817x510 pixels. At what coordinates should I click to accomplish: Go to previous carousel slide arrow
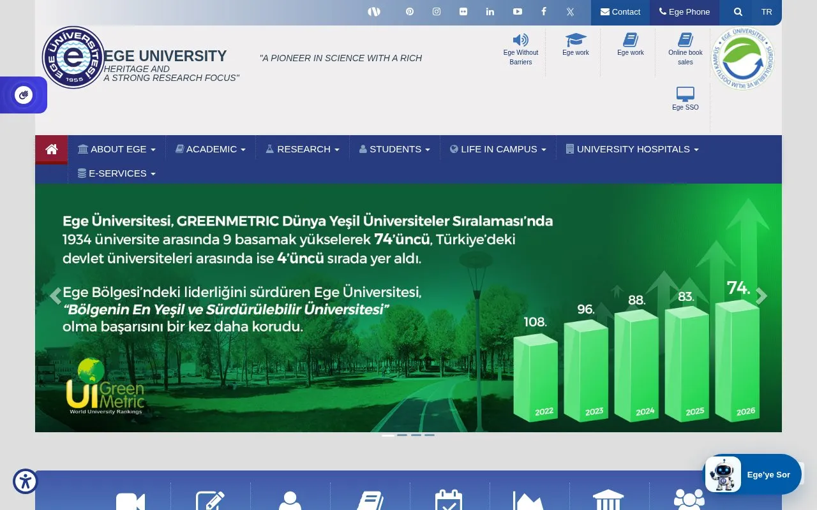pyautogui.click(x=56, y=296)
